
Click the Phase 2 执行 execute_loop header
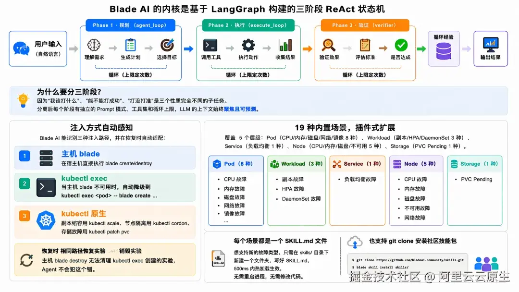[x=247, y=25]
